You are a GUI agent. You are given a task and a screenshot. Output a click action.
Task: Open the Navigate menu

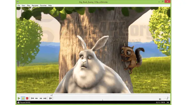coord(35,6)
